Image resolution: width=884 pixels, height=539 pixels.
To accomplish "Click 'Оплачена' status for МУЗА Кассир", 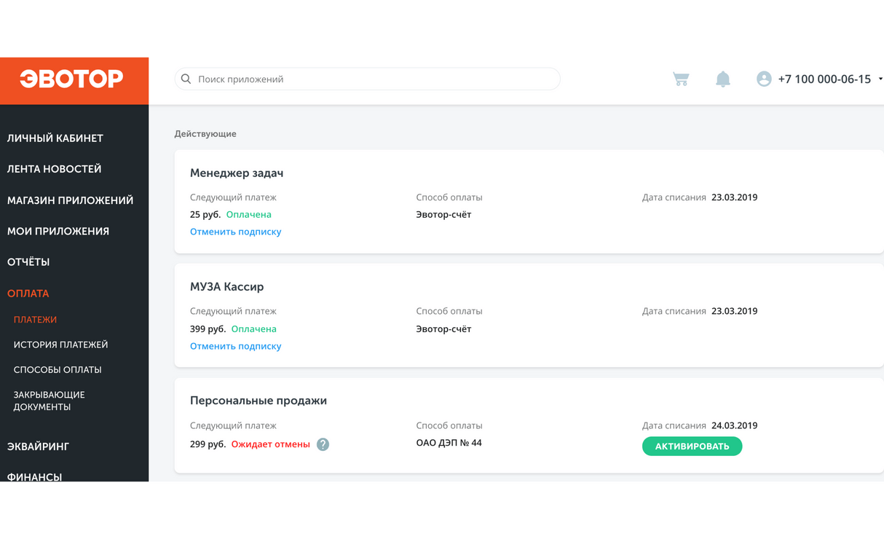I will [254, 329].
